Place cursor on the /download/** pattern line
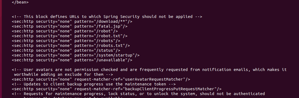299x98 pixels. click(x=72, y=21)
